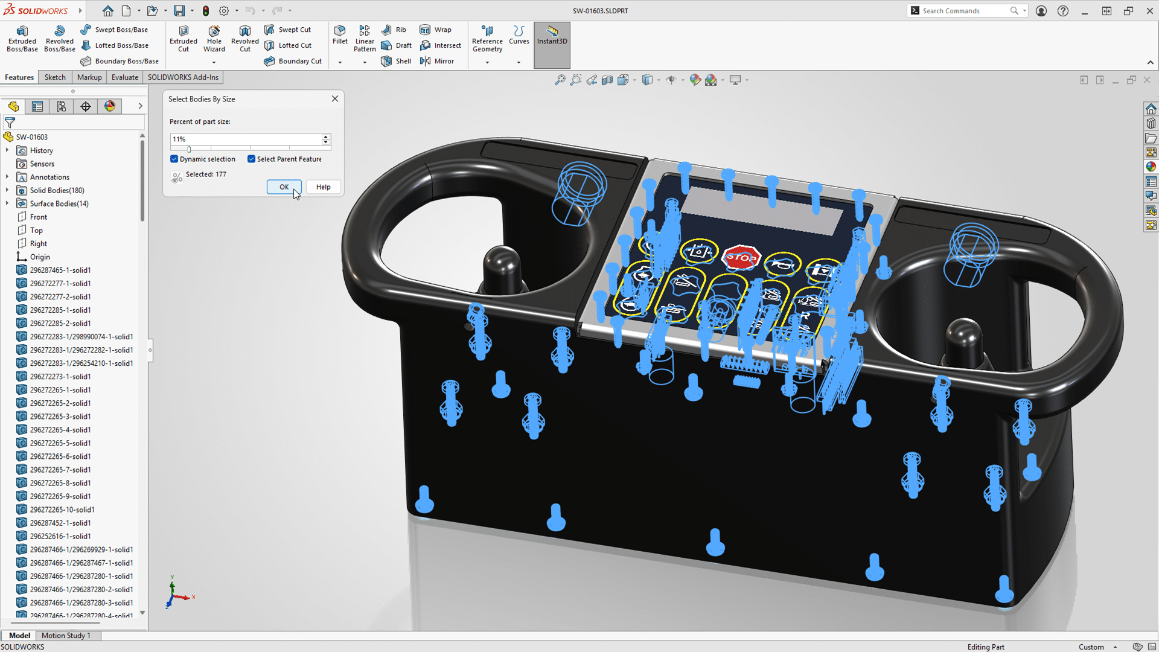Click the Help button in dialog

coord(323,187)
